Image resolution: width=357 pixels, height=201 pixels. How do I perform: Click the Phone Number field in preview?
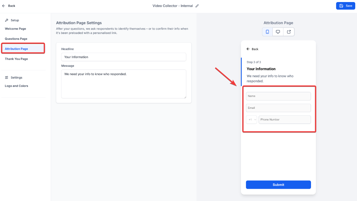point(284,120)
